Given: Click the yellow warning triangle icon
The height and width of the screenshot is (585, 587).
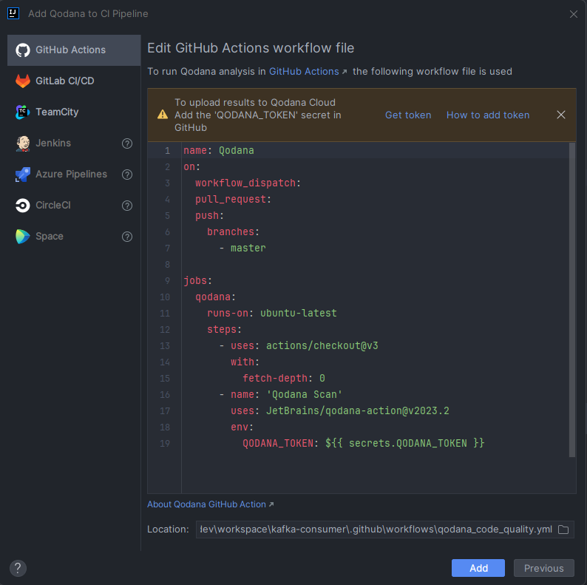Looking at the screenshot, I should (x=163, y=115).
